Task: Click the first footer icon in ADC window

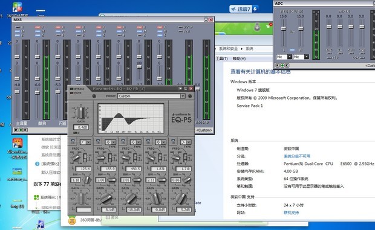Action: (278, 65)
